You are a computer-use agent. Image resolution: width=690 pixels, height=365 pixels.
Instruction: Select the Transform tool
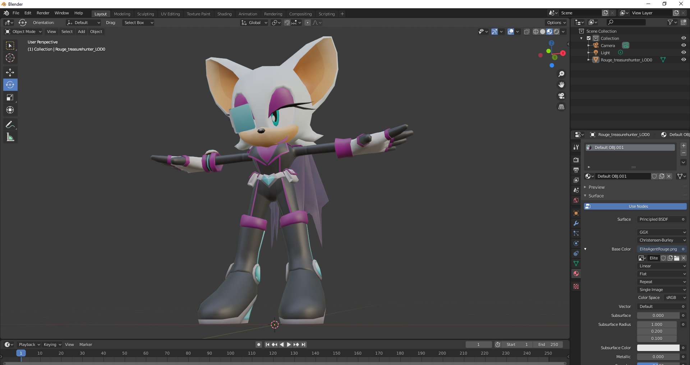pos(10,110)
